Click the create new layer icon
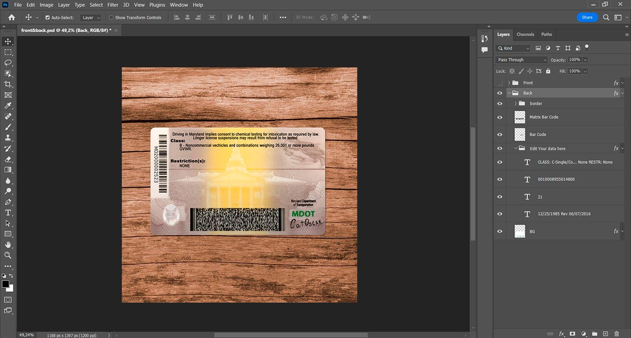The image size is (631, 338). (x=605, y=334)
